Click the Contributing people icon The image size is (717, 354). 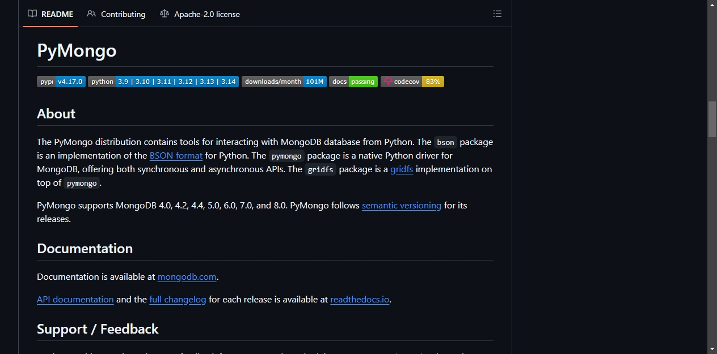(91, 14)
